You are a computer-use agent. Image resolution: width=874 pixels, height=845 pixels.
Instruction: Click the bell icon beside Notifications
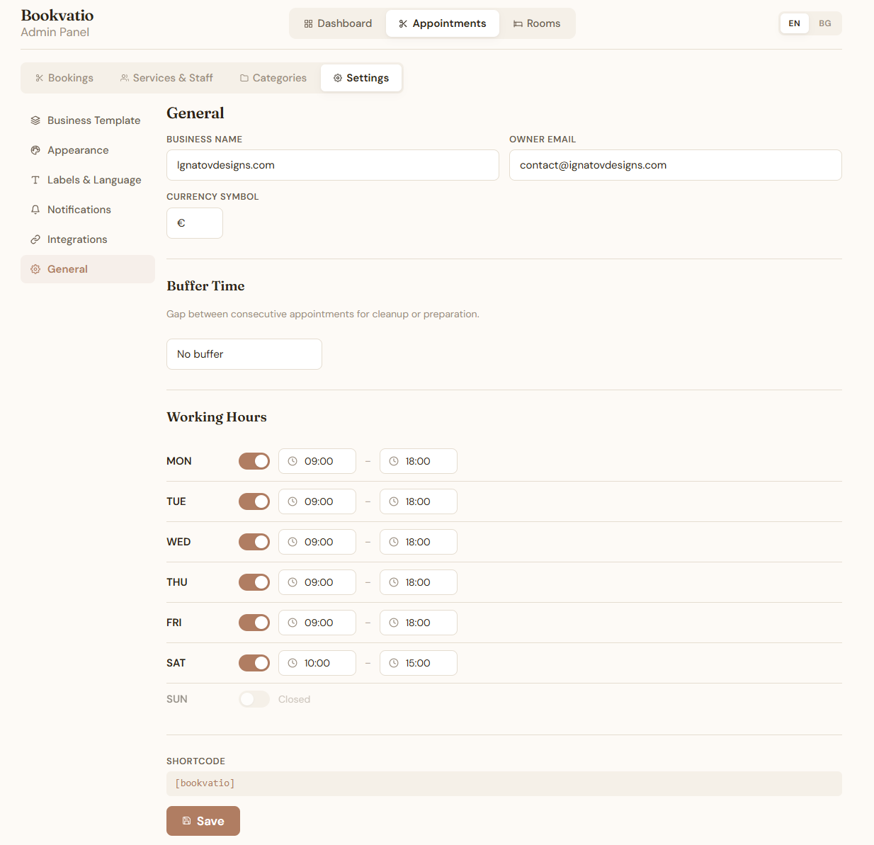35,210
